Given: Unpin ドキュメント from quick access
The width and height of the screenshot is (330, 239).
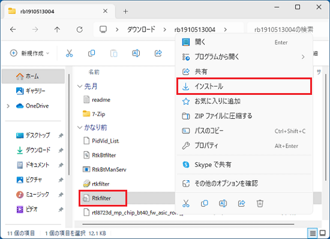Looking at the screenshot, I should 61,165.
